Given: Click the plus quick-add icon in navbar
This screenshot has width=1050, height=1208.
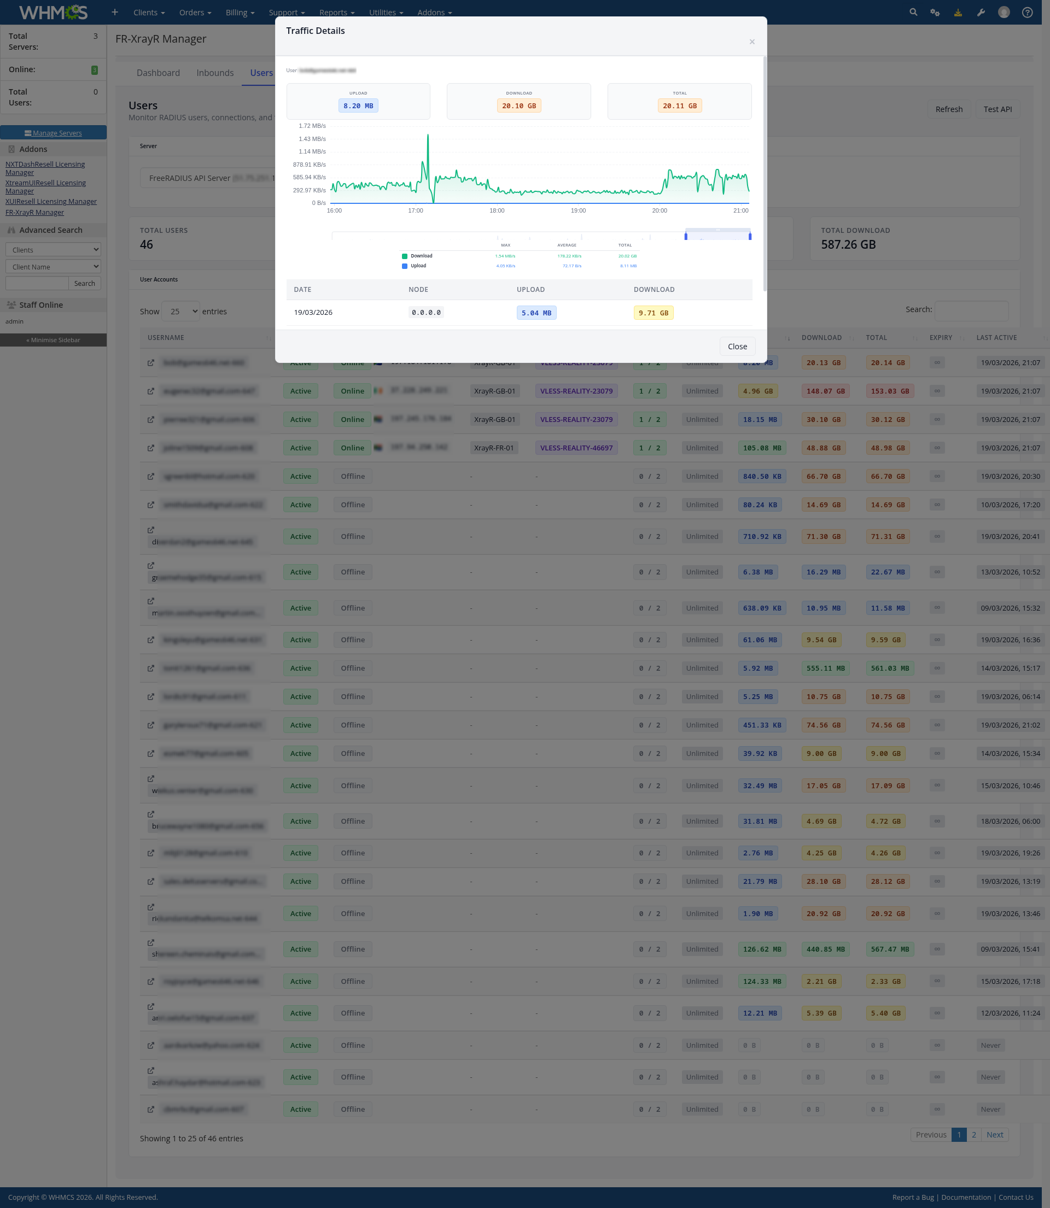Looking at the screenshot, I should (x=115, y=12).
